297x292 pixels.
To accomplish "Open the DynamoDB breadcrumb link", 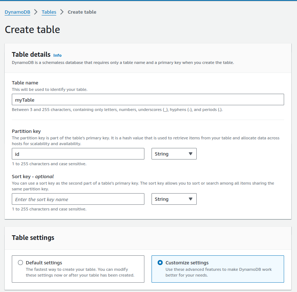I will (x=17, y=12).
